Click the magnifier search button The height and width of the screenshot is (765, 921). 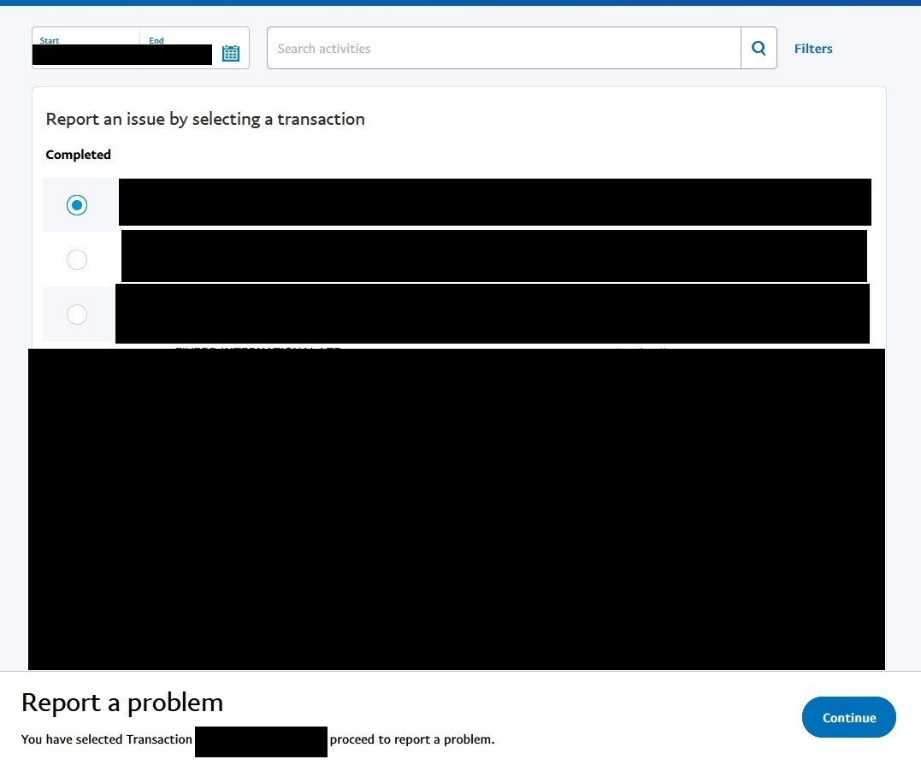(759, 48)
